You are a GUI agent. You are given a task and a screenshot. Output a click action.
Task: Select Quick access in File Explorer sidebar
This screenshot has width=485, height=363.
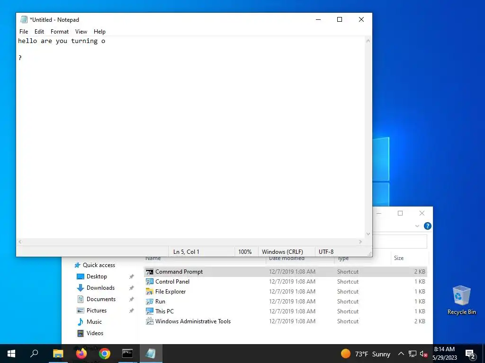point(99,265)
